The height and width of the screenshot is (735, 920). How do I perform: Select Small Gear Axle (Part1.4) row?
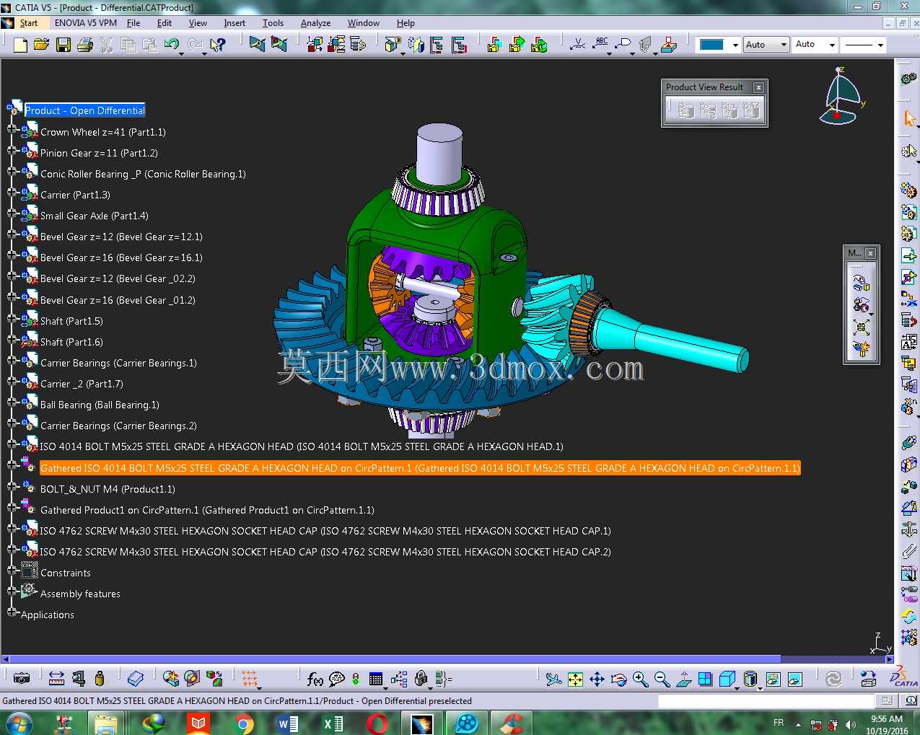tap(95, 216)
